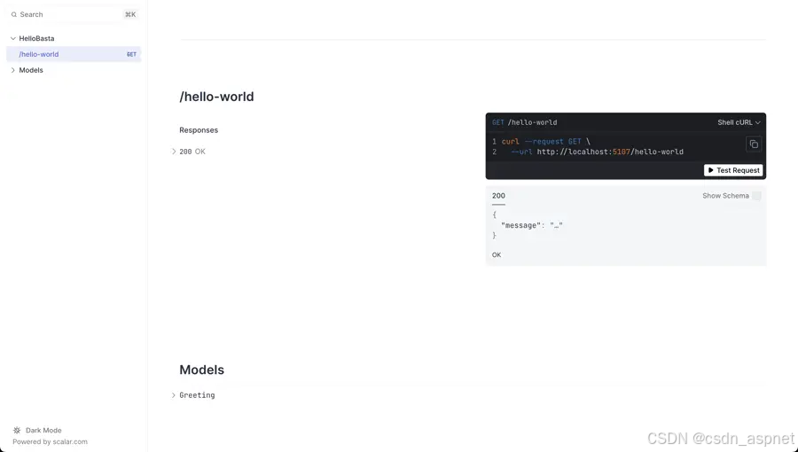This screenshot has height=452, width=798.
Task: Click the search magnifier icon
Action: (x=14, y=15)
